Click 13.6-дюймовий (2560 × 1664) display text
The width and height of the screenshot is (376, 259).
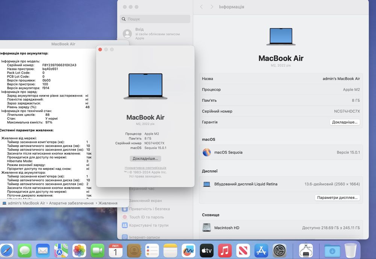tap(332, 184)
